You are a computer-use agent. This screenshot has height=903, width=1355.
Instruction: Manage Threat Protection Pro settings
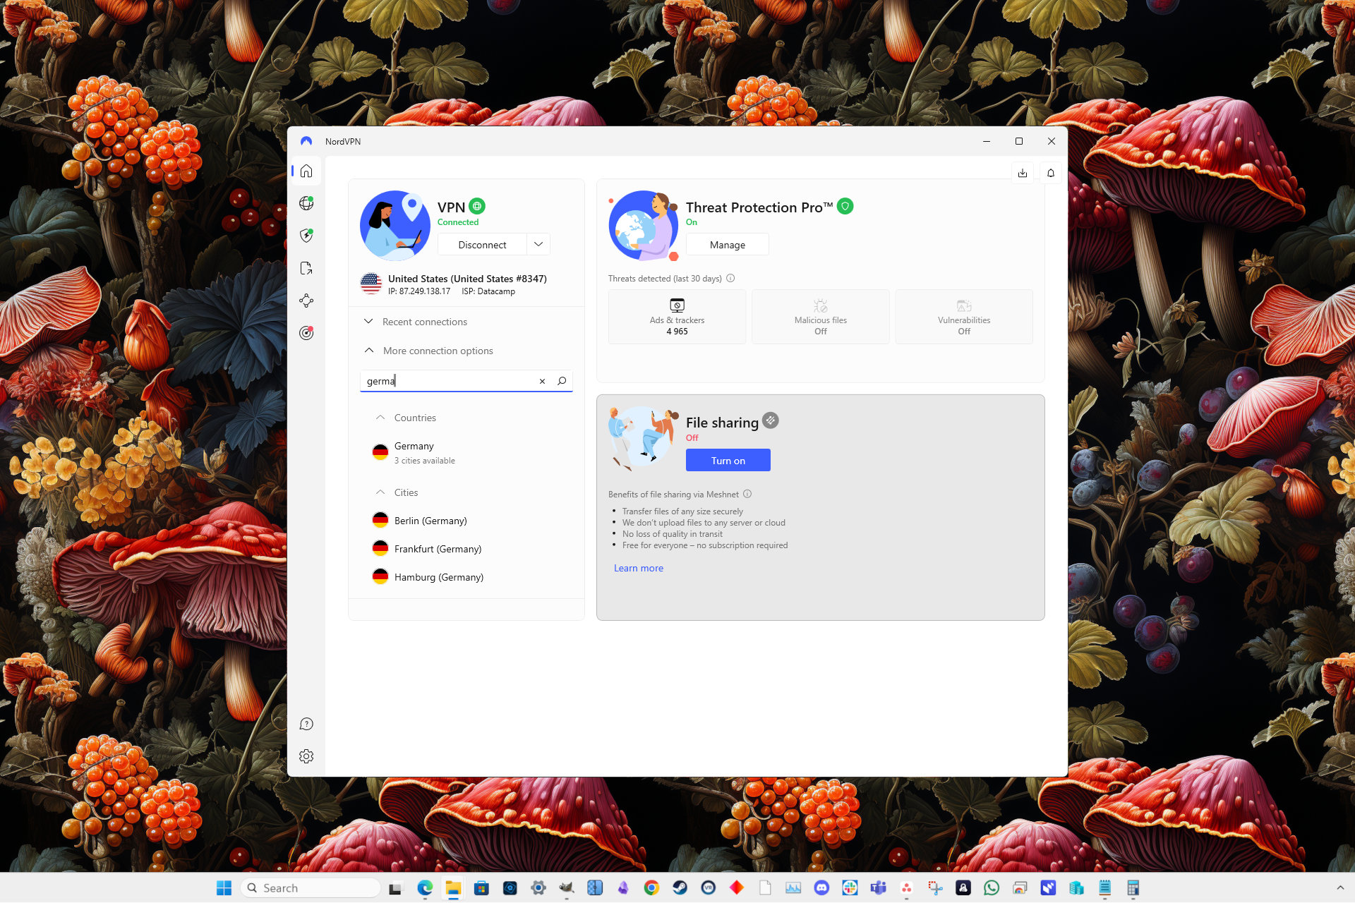(x=726, y=244)
